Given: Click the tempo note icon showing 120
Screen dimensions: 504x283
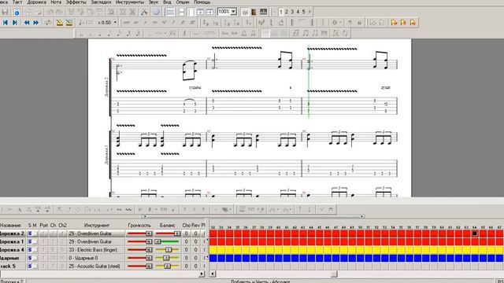Looking at the screenshot, I should click(86, 23).
